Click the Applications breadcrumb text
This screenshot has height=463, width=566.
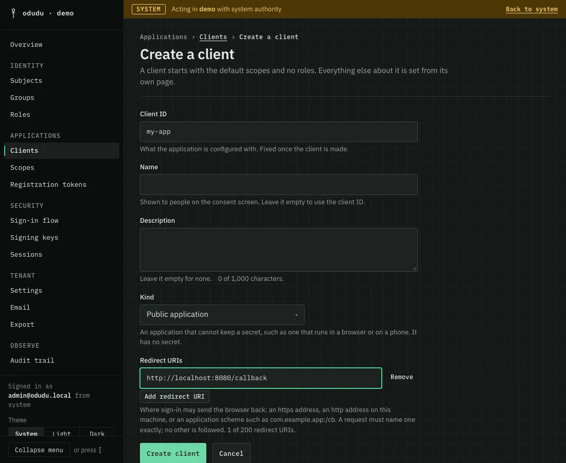point(164,37)
